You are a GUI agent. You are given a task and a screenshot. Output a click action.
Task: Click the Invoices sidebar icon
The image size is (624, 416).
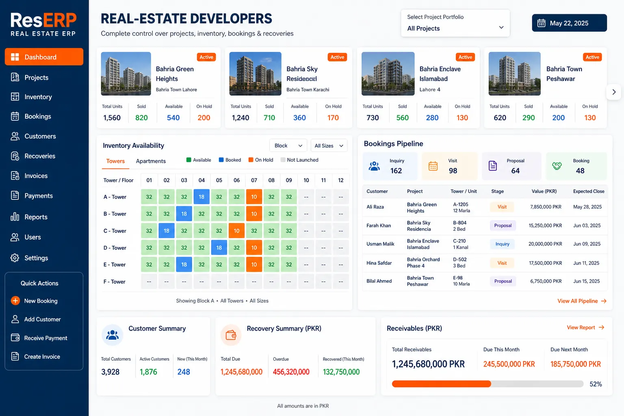point(15,175)
